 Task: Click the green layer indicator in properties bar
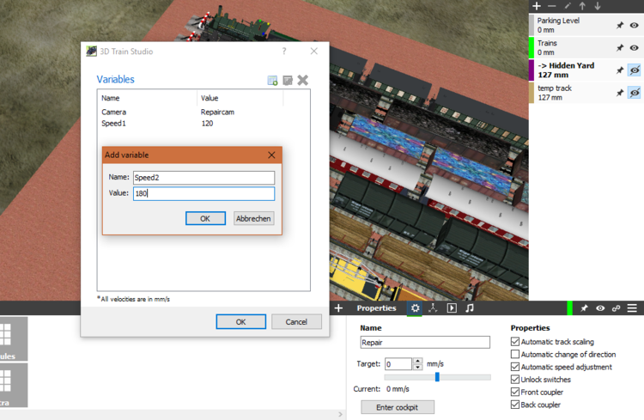(x=569, y=308)
